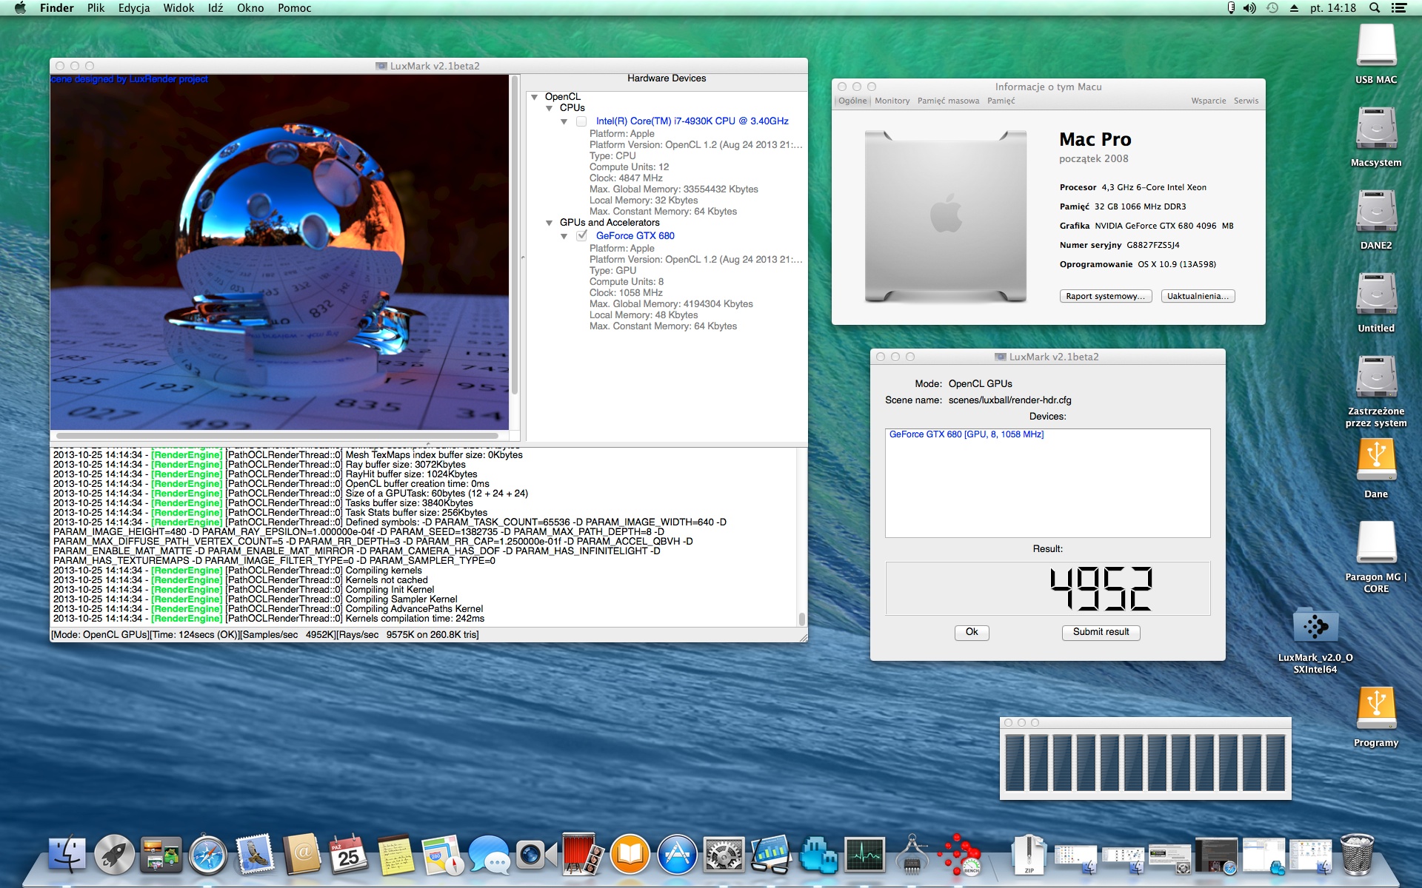Open iBooks orange book icon

630,855
